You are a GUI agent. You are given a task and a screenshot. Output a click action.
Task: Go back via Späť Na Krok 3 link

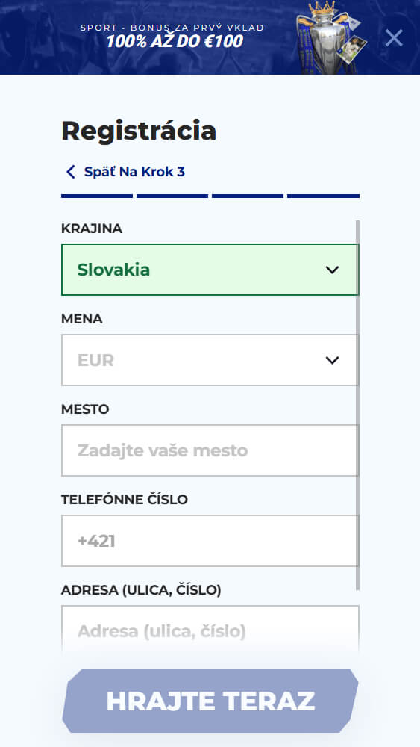coord(134,172)
